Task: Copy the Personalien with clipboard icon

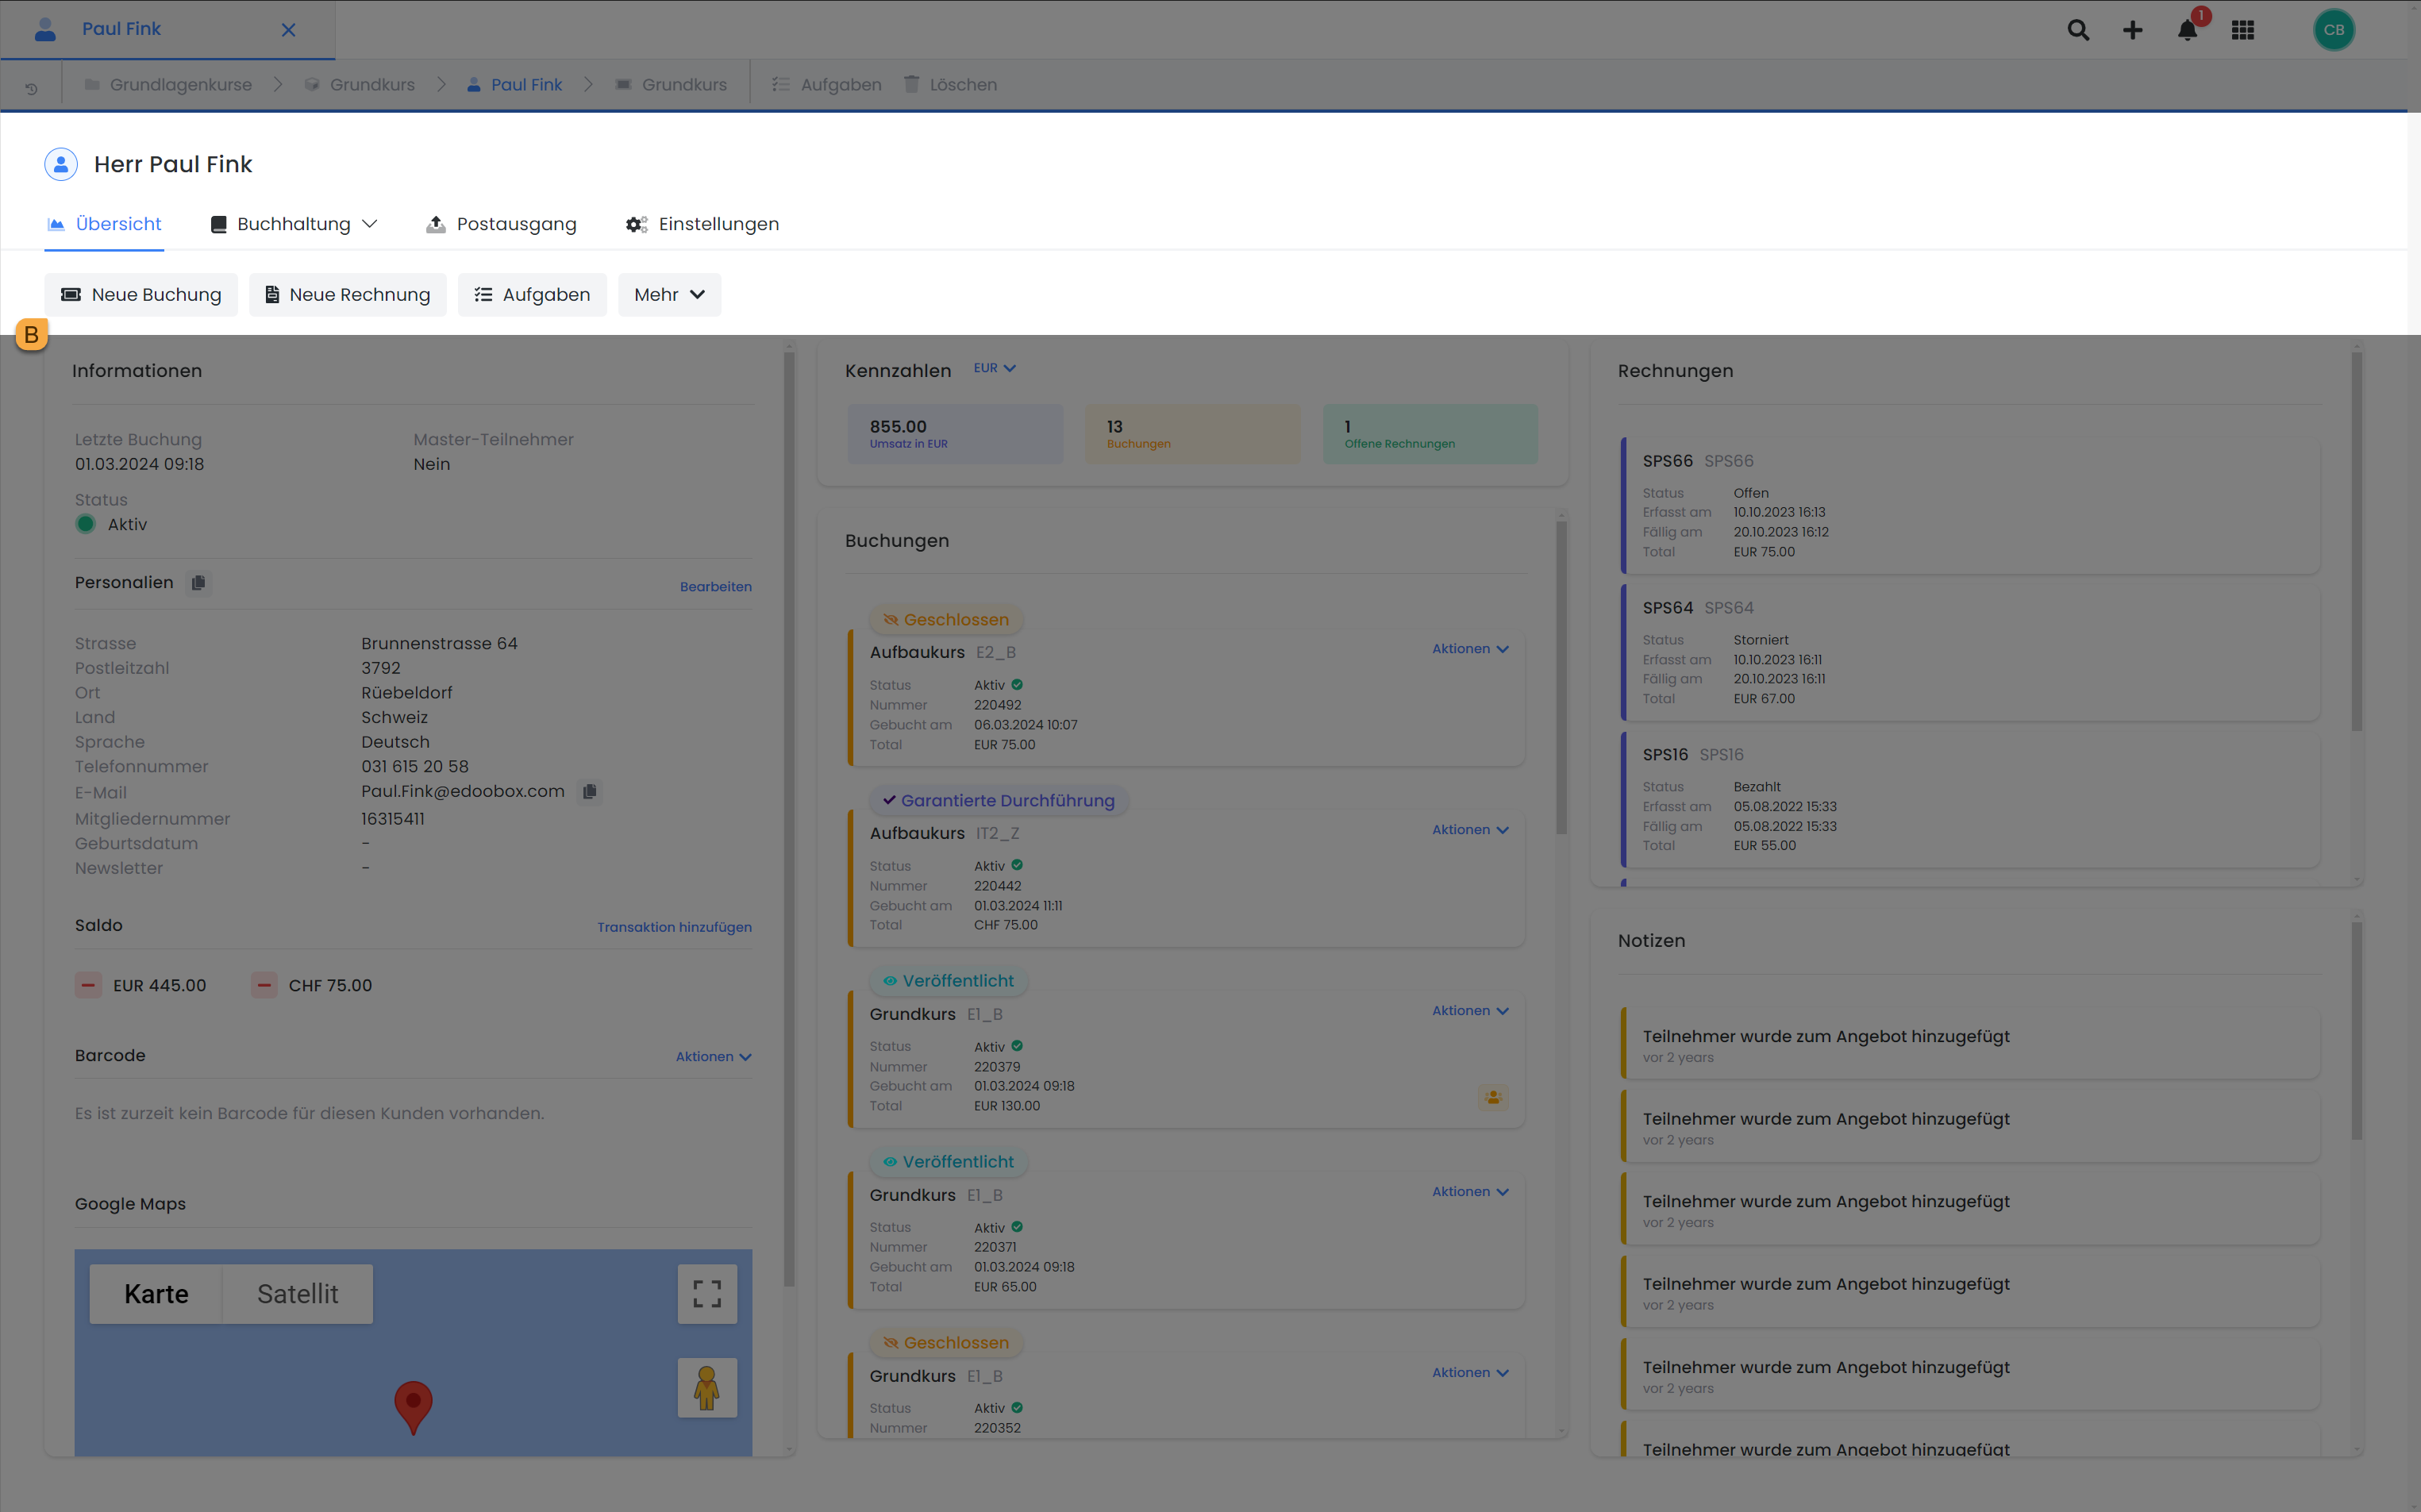Action: (x=198, y=583)
